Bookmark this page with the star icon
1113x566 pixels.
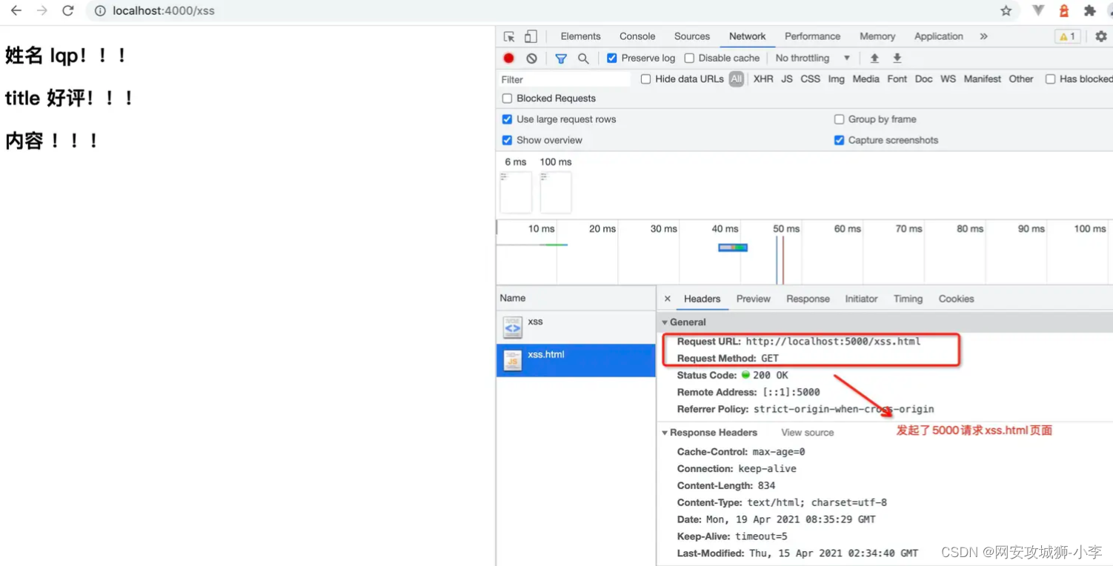point(1006,10)
